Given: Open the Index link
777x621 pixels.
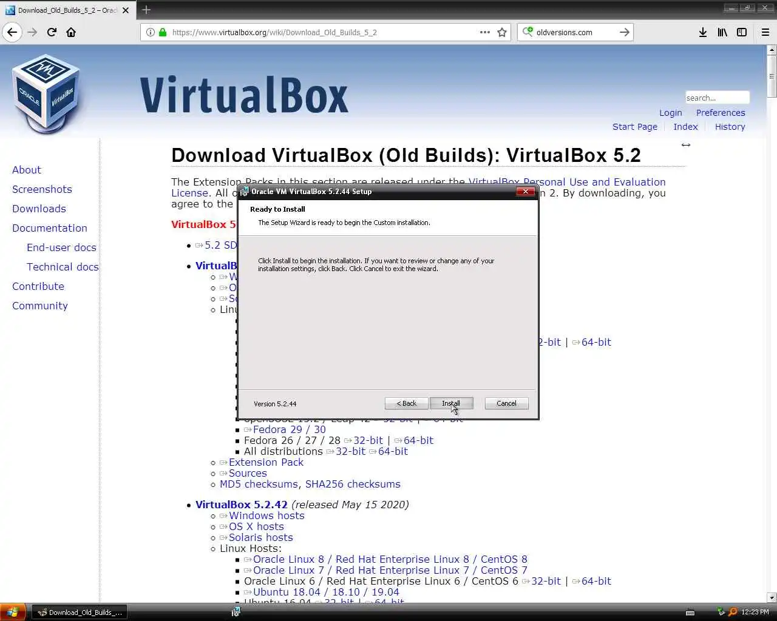Looking at the screenshot, I should tap(685, 127).
